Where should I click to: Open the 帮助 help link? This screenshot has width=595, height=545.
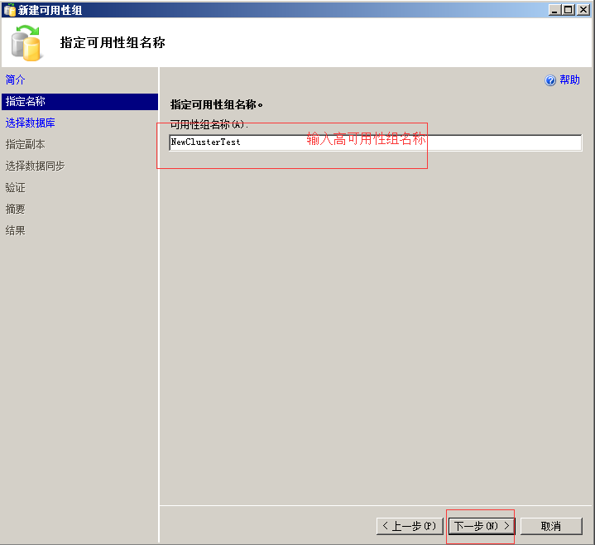(x=569, y=80)
